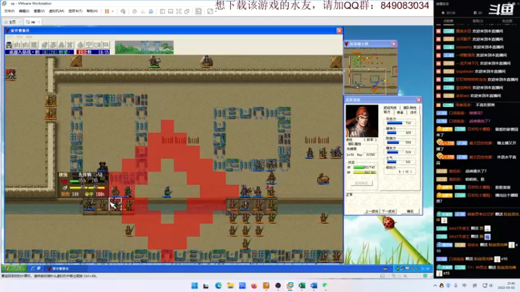Open the snapshot manager icon
The height and width of the screenshot is (292, 520).
151,11
